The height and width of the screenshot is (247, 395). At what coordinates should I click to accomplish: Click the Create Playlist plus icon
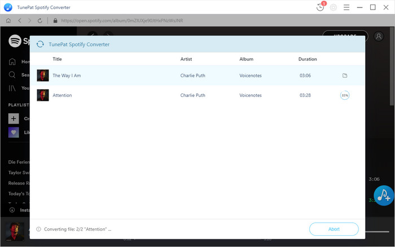tap(14, 118)
